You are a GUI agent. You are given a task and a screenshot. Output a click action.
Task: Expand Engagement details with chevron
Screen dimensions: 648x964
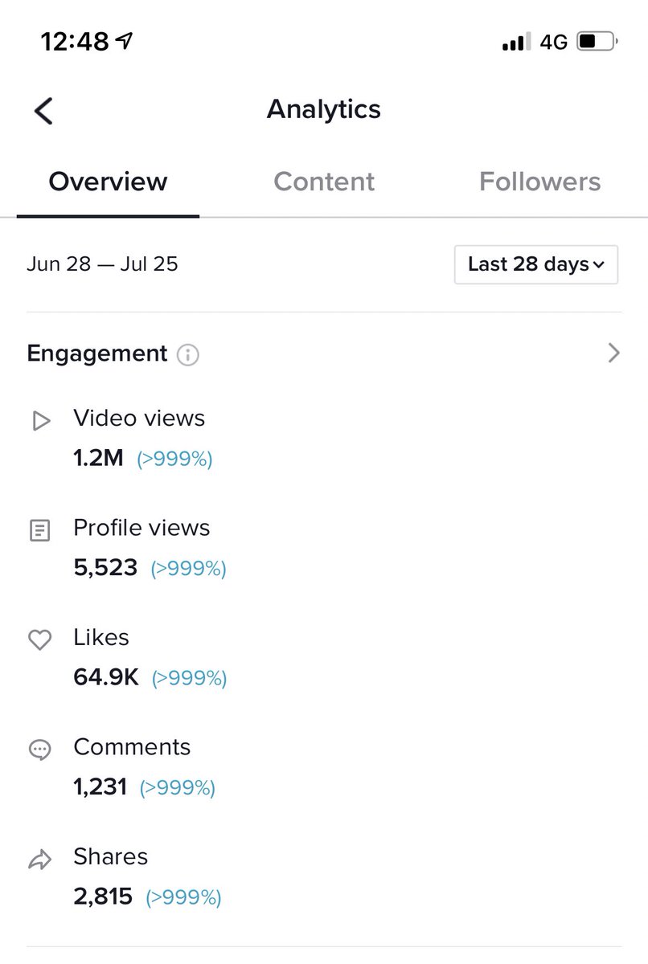[x=613, y=353]
